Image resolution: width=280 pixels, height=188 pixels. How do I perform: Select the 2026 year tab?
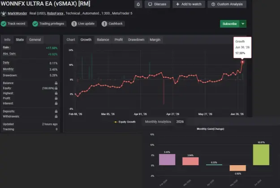[x=180, y=122]
